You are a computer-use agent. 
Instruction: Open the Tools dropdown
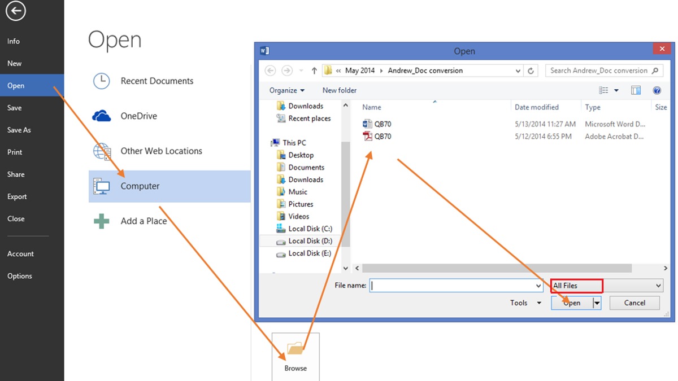click(524, 303)
